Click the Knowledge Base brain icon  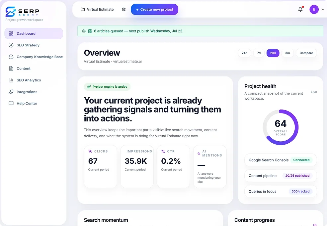[11, 57]
